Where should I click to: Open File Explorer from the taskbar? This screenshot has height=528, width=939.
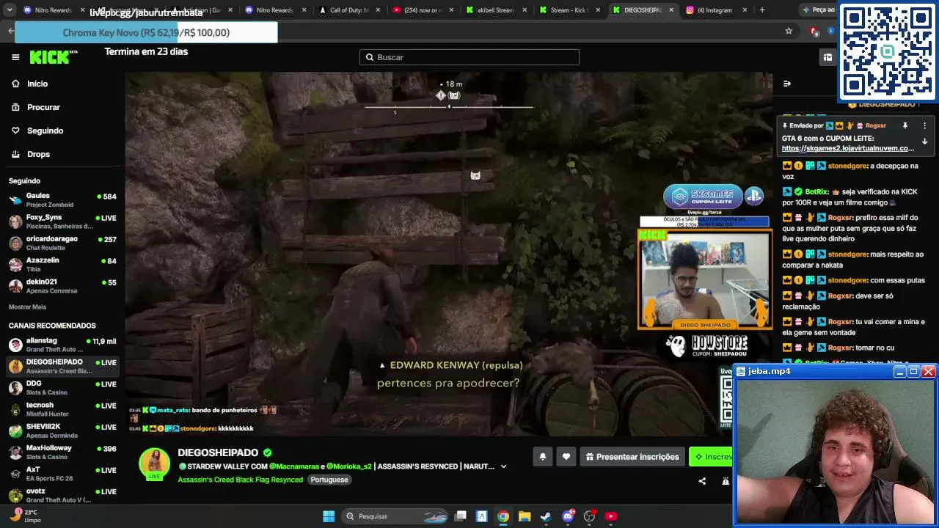point(525,516)
